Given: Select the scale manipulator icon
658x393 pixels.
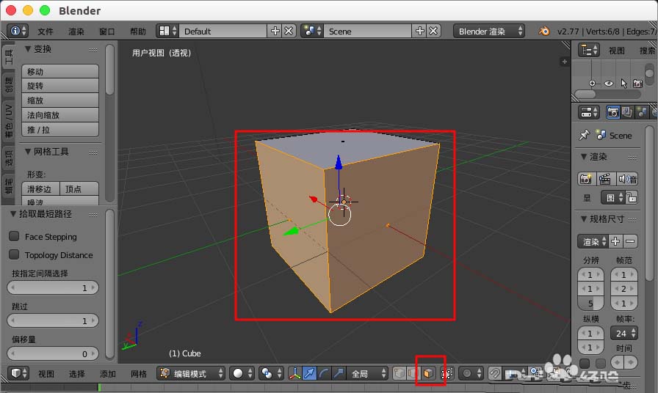Looking at the screenshot, I should 339,373.
